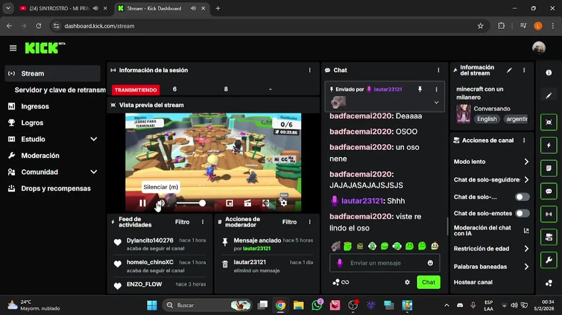The image size is (562, 315).
Task: Open Acciones de canal options menu
Action: pyautogui.click(x=524, y=140)
